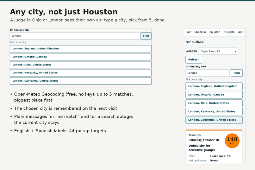The width and height of the screenshot is (255, 170).
Task: Pick London, California, United States in the large list
Action: tap(81, 81)
